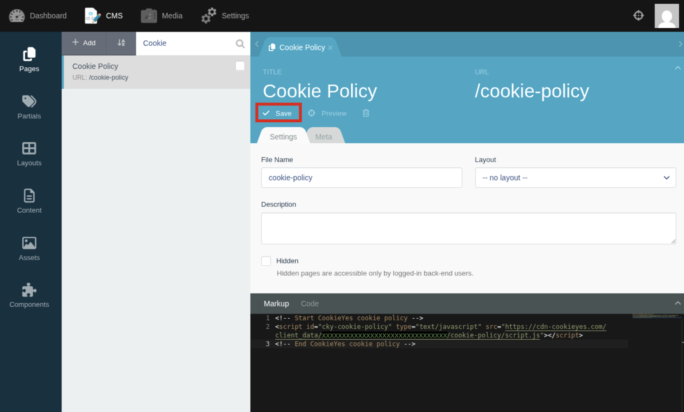The image size is (684, 412).
Task: Enable the Hidden page checkbox
Action: tap(266, 261)
